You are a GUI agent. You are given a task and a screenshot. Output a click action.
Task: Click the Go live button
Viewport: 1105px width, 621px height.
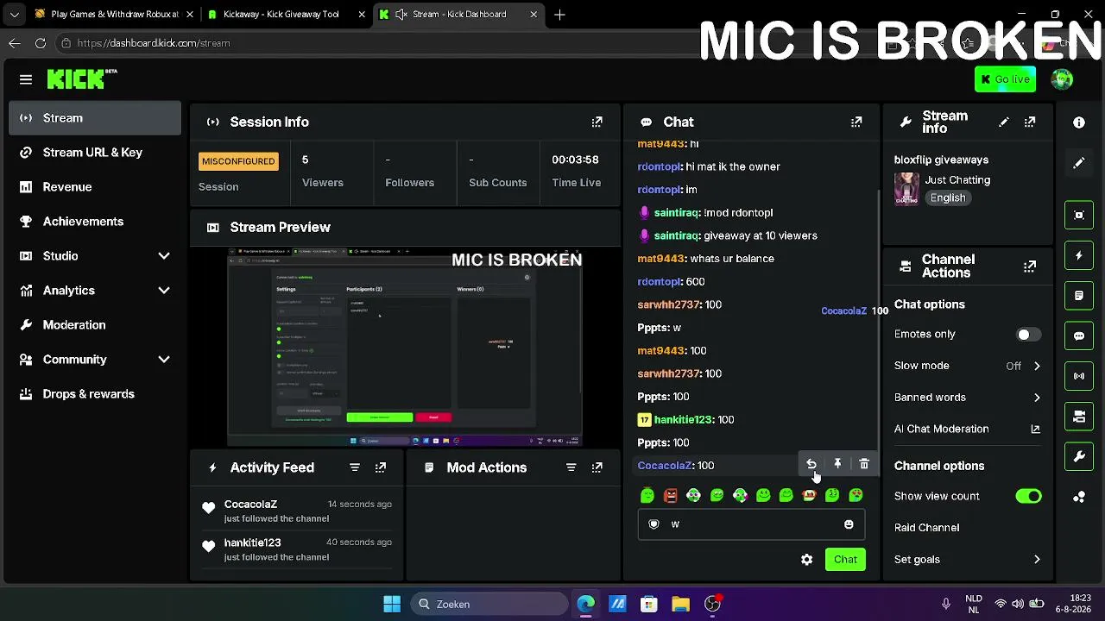pos(1006,79)
